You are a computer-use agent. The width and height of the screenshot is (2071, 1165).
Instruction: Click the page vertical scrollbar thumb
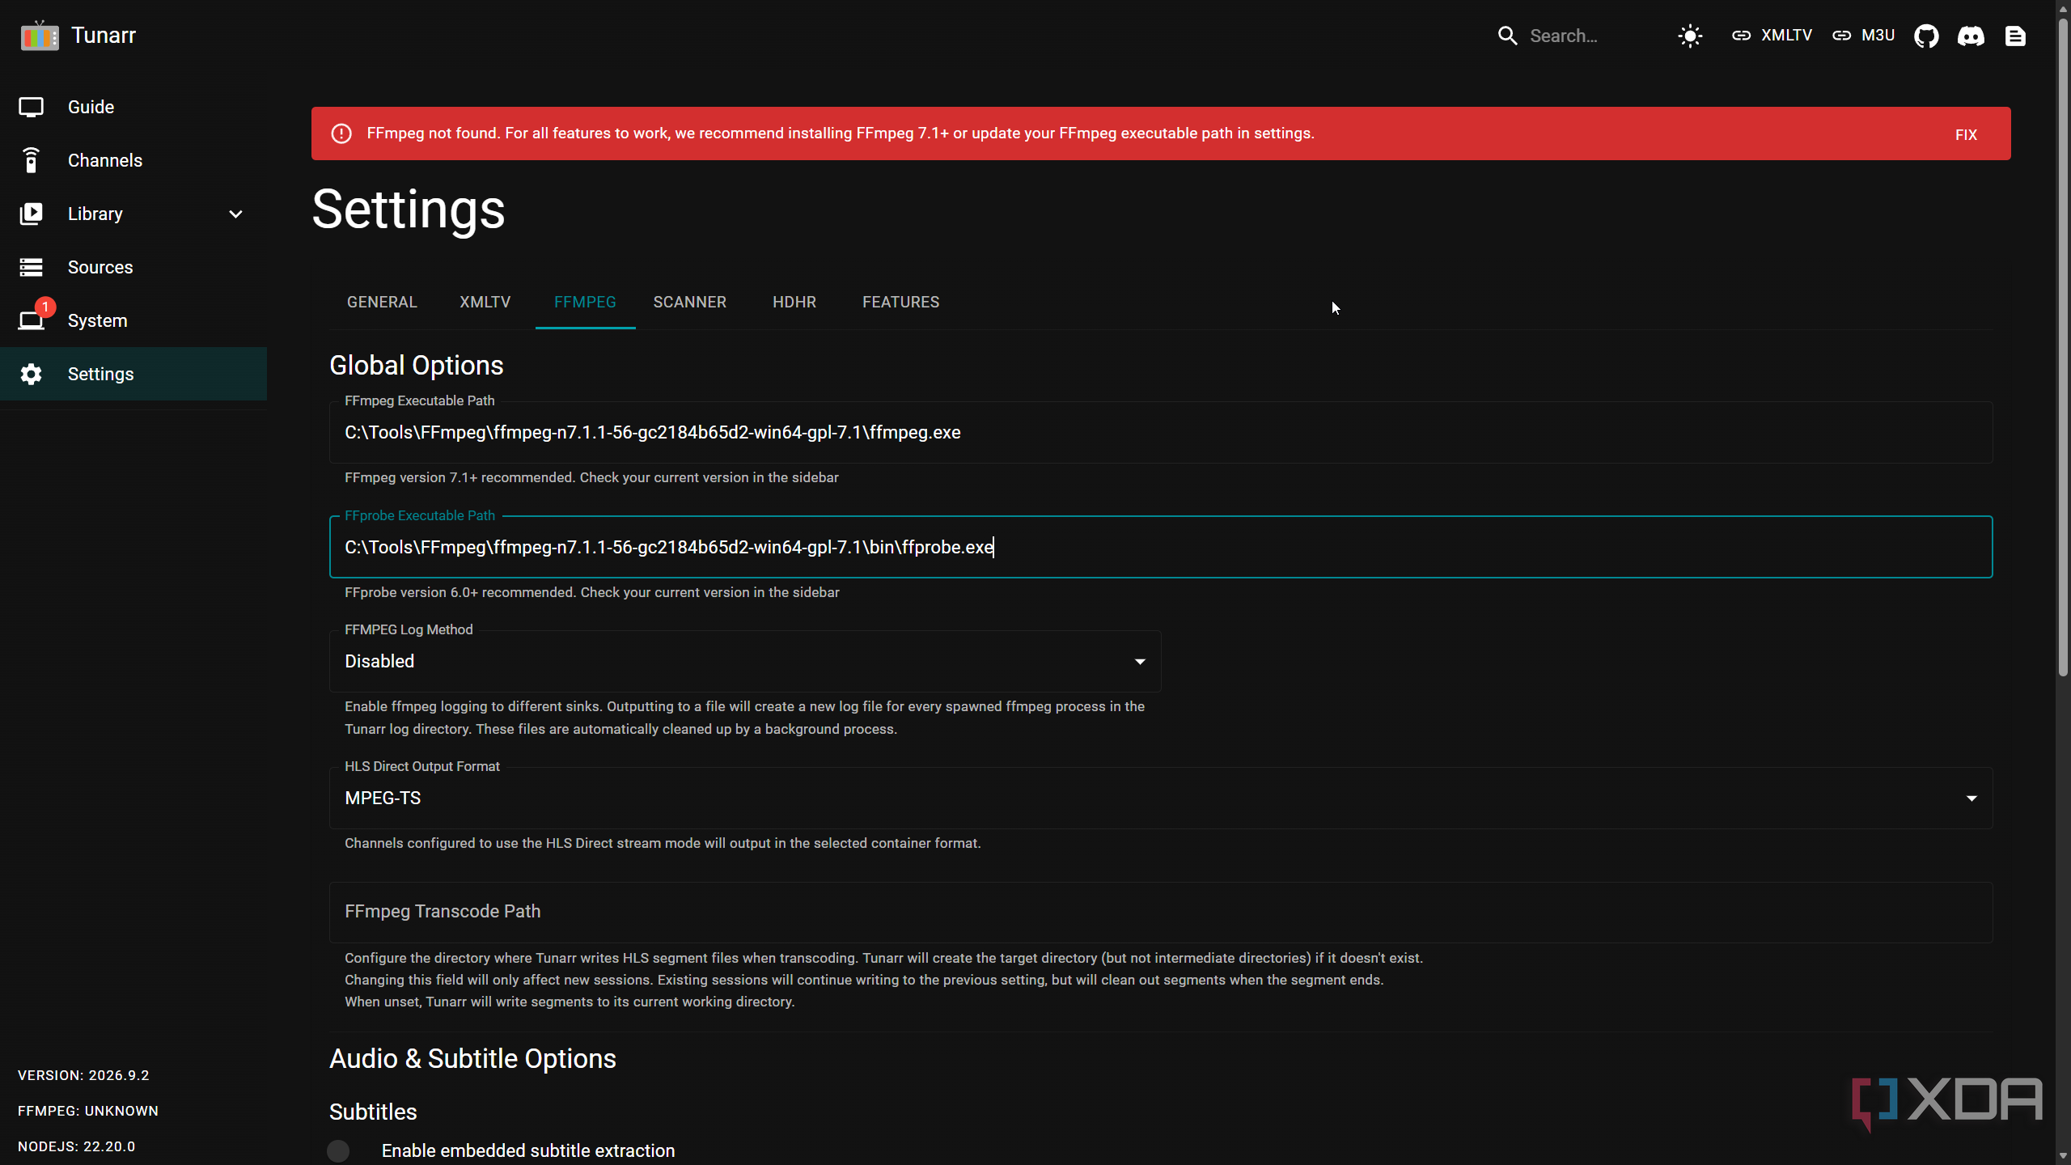pyautogui.click(x=2063, y=348)
